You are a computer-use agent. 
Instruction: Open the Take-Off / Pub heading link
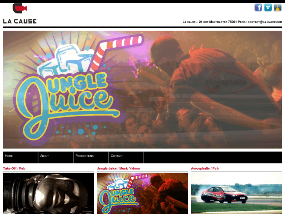point(14,168)
